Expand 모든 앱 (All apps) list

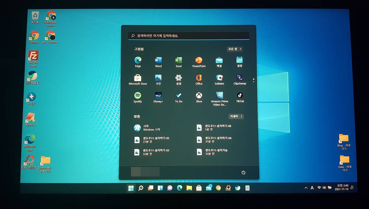pos(235,49)
